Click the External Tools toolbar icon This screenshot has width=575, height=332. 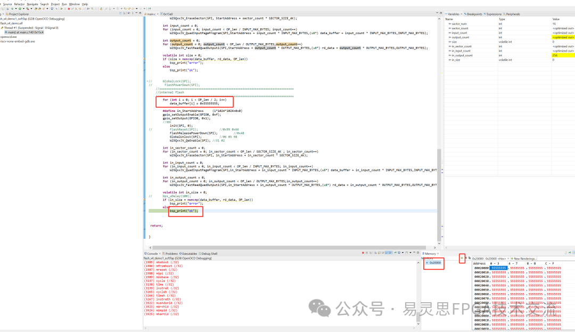(x=28, y=9)
